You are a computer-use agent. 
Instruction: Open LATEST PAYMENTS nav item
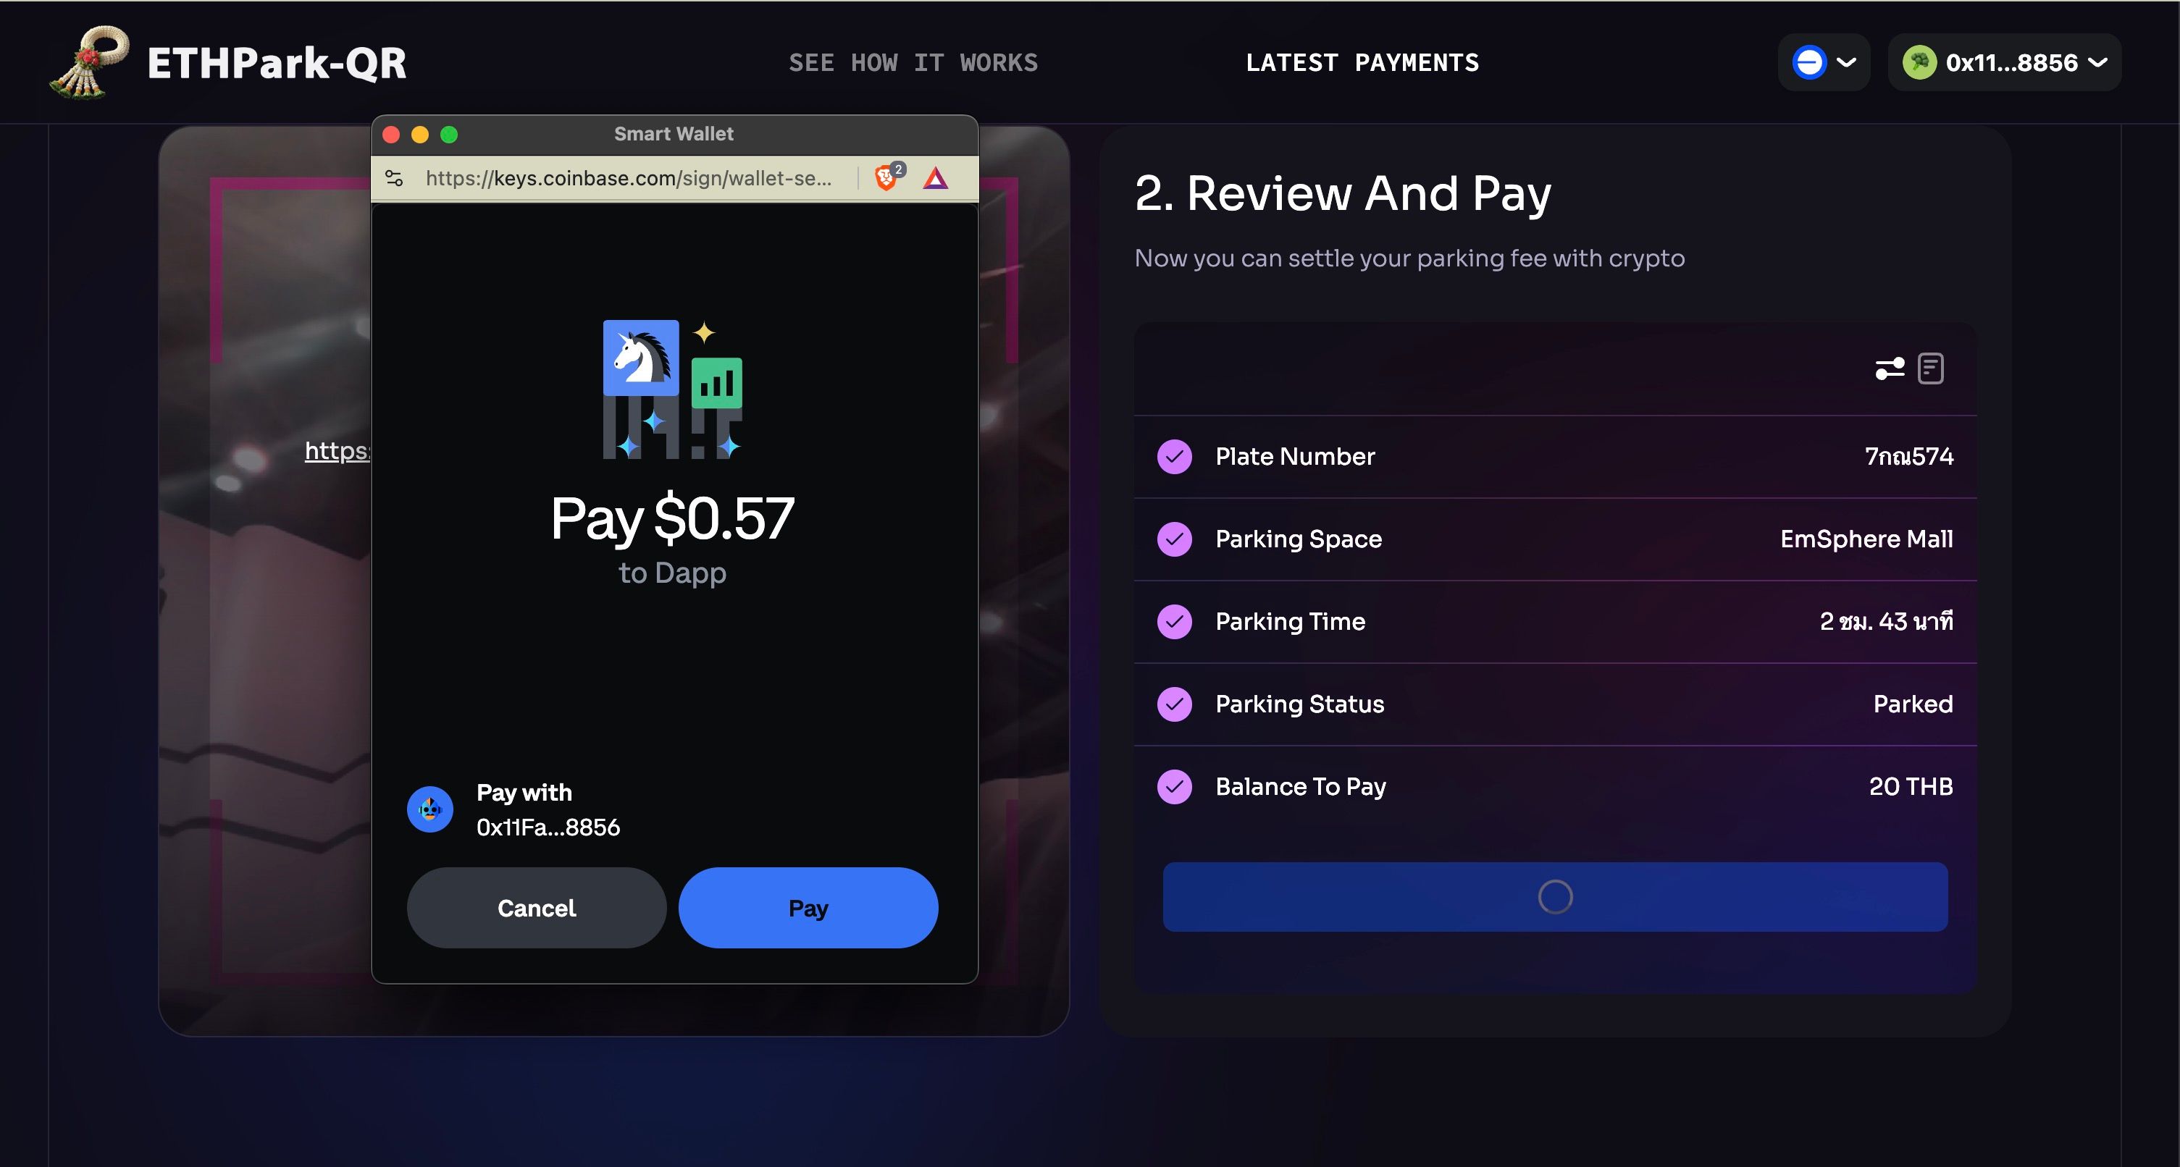(x=1362, y=62)
